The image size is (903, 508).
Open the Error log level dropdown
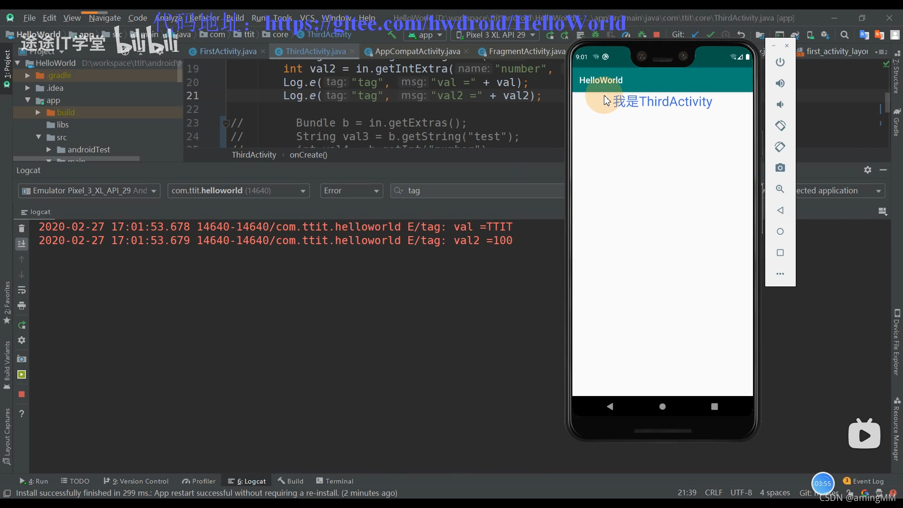point(351,190)
